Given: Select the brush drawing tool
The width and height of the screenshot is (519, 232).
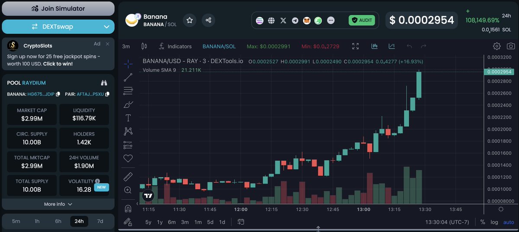Looking at the screenshot, I should pyautogui.click(x=128, y=104).
